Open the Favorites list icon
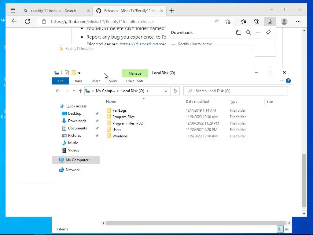Screen dimensions: 313x235 pyautogui.click(x=243, y=21)
